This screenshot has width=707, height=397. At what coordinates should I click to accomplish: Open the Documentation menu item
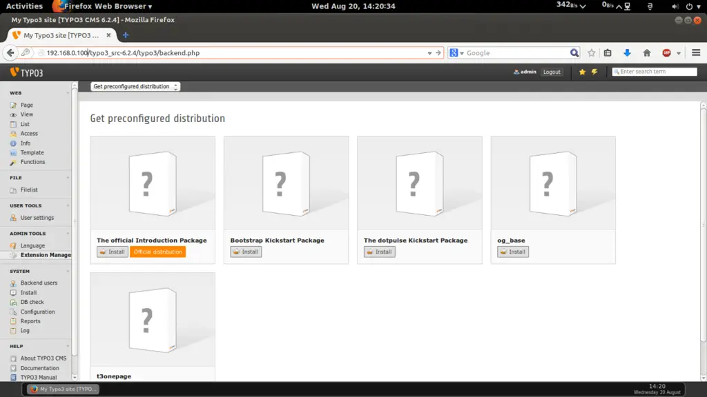pyautogui.click(x=39, y=368)
